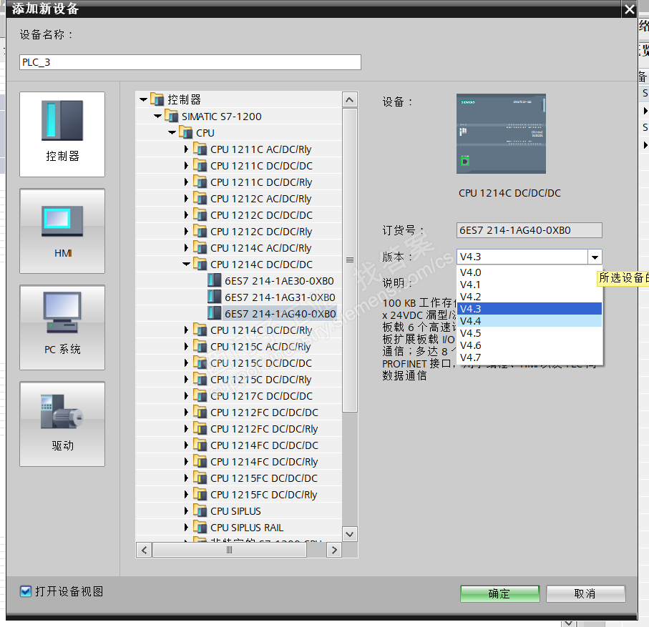This screenshot has width=649, height=627.
Task: Toggle the 打开设备视图 checkbox
Action: (x=26, y=591)
